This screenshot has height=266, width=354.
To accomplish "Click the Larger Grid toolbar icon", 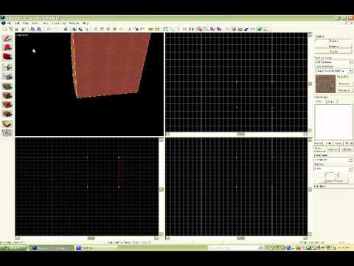I will [x=23, y=29].
